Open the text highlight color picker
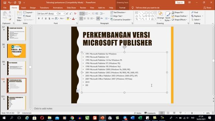Viewport: 215px width, 121px height. tap(71, 18)
